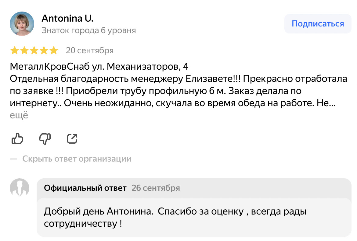Dislike the review with thumbs-down icon

(45, 139)
